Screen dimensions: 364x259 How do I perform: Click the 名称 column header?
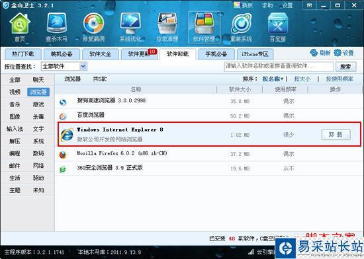pos(136,89)
